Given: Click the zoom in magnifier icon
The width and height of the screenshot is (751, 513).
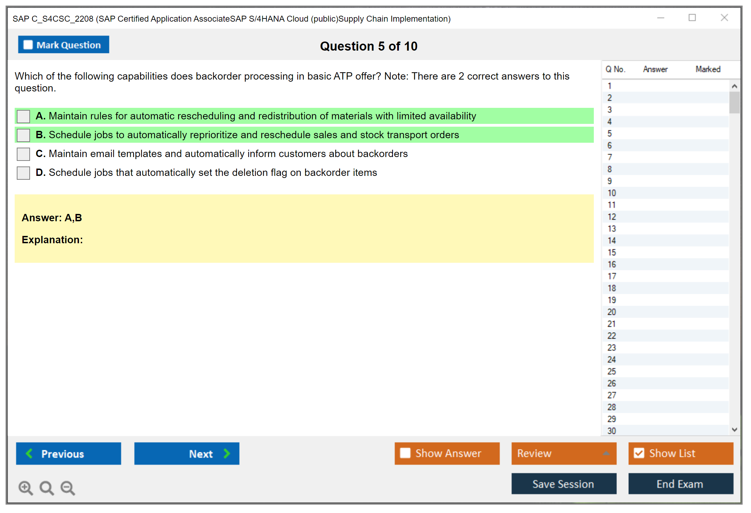Looking at the screenshot, I should (x=25, y=488).
